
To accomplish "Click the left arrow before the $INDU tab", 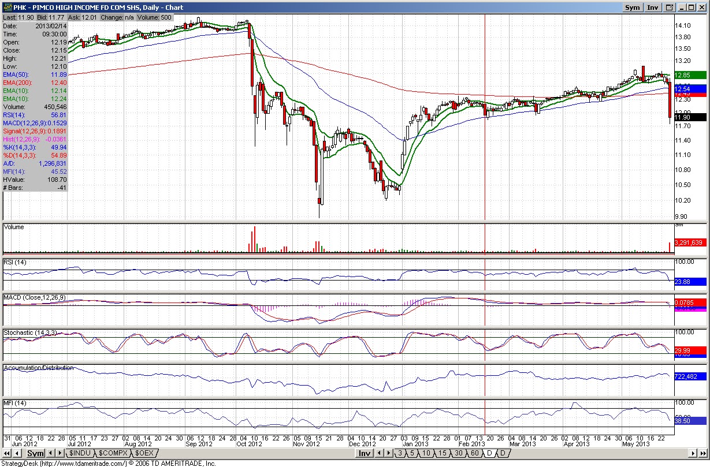I will 51,453.
